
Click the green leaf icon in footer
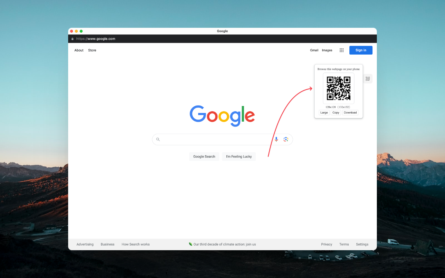[x=191, y=244]
